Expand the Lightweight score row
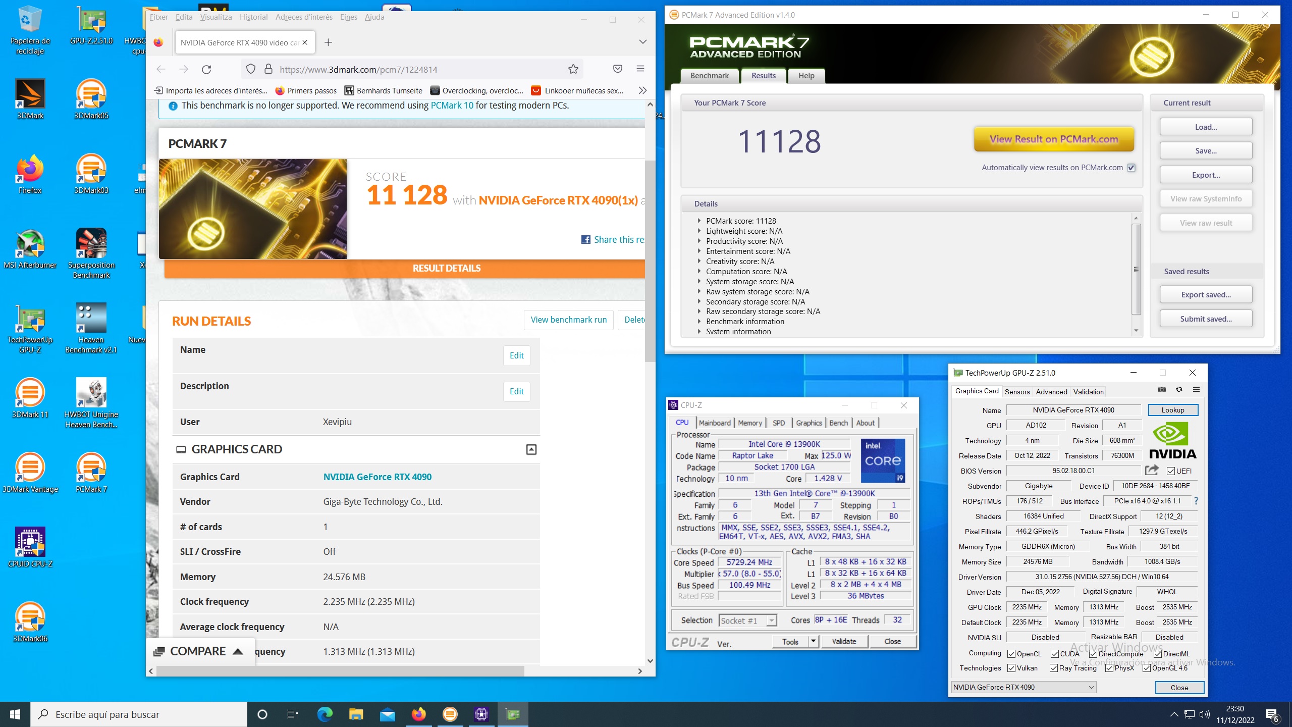 tap(699, 231)
